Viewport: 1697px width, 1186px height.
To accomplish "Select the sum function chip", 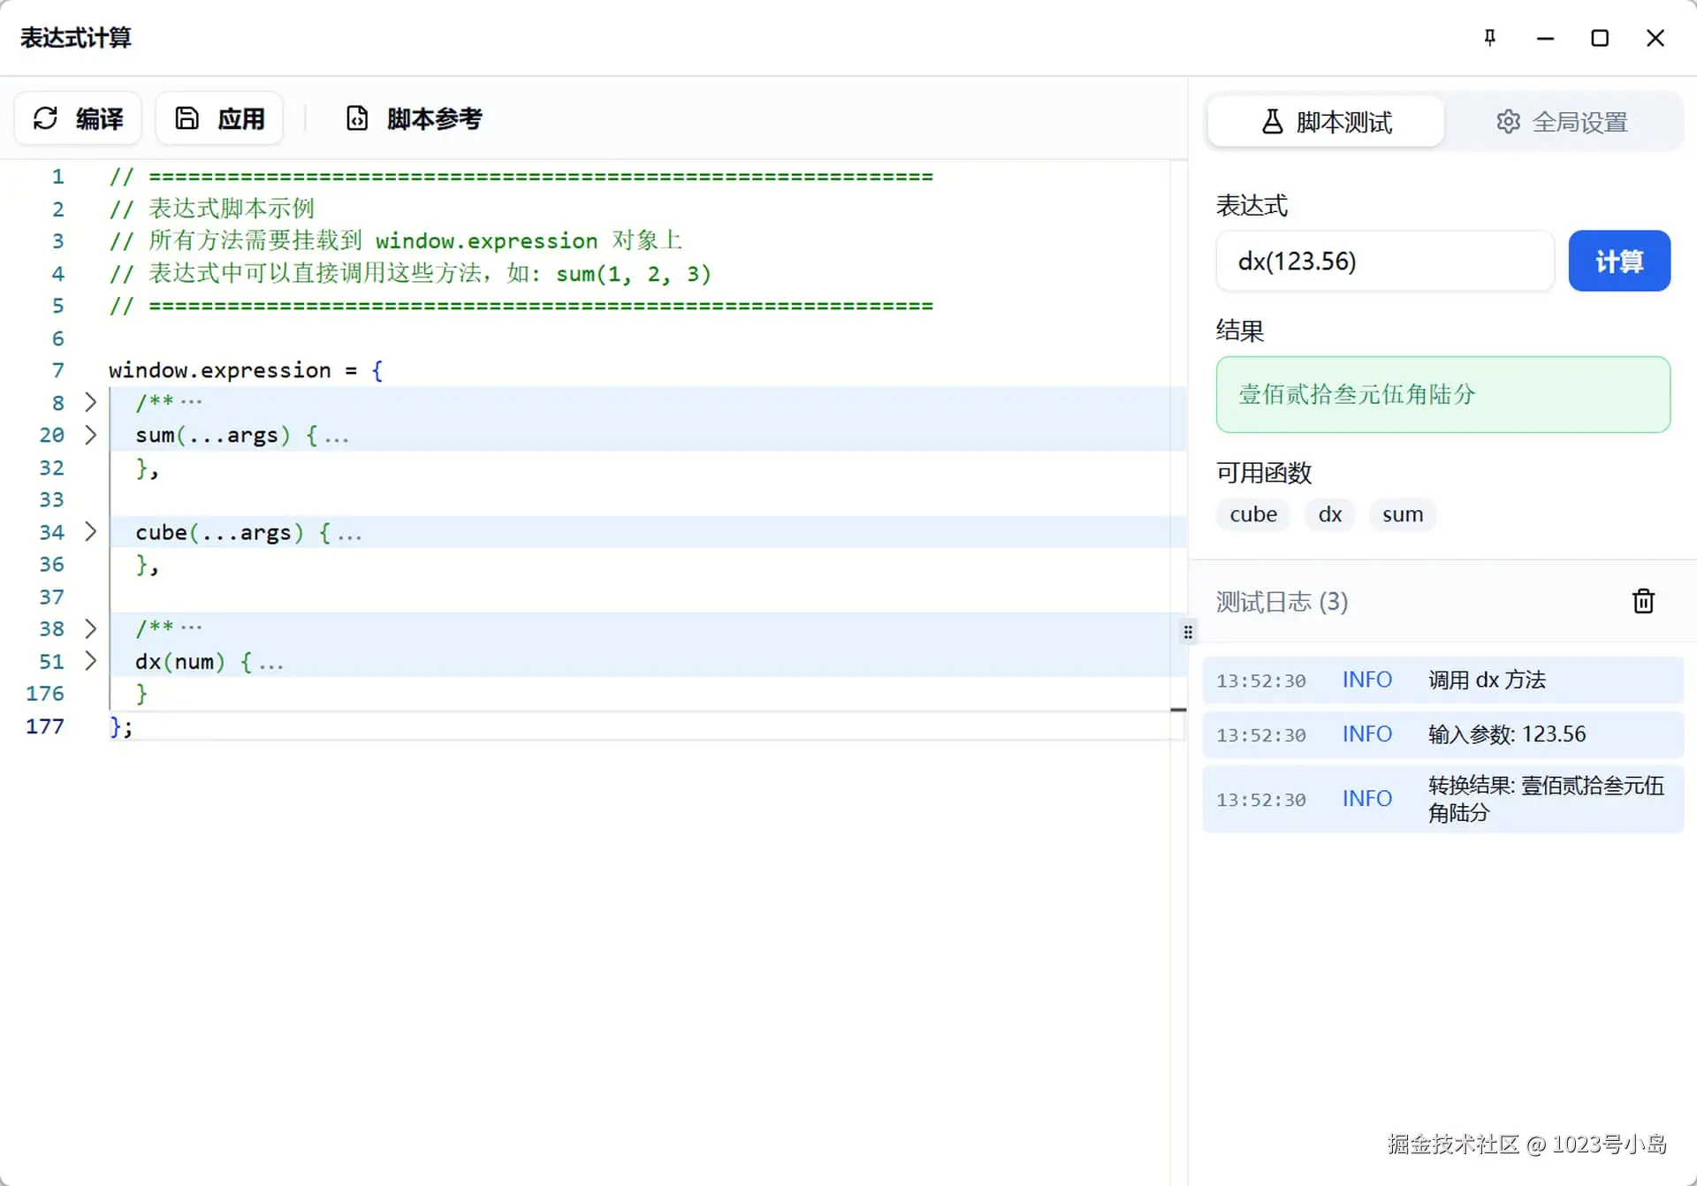I will 1402,514.
